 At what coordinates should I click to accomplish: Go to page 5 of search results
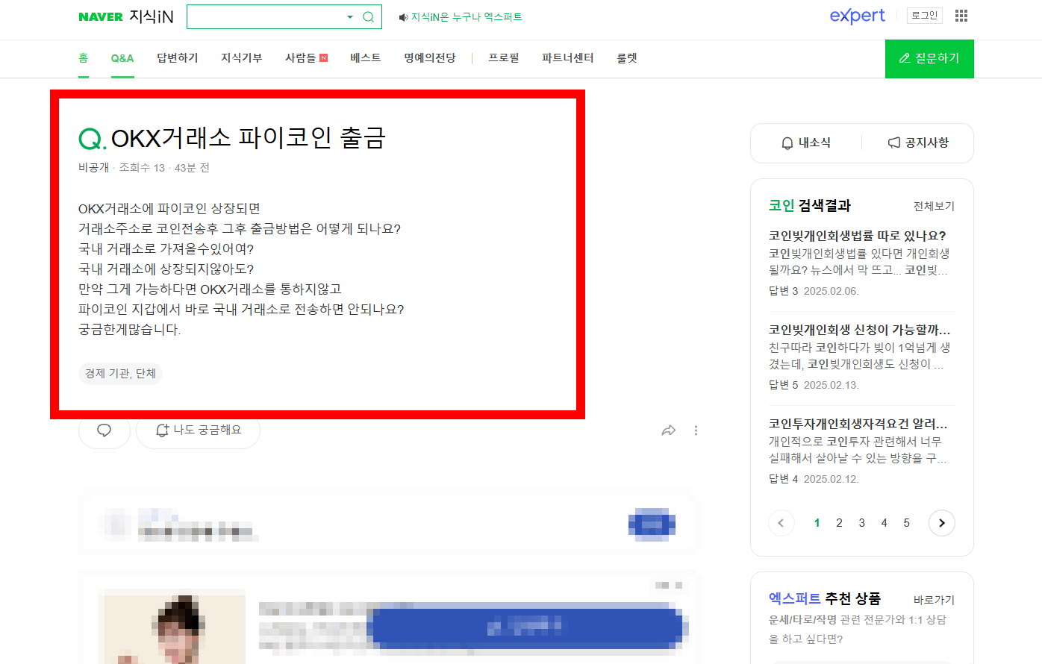(x=906, y=523)
